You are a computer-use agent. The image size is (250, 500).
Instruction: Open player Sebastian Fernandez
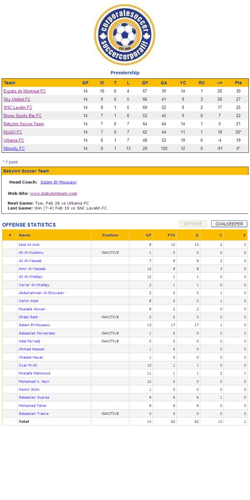click(37, 333)
